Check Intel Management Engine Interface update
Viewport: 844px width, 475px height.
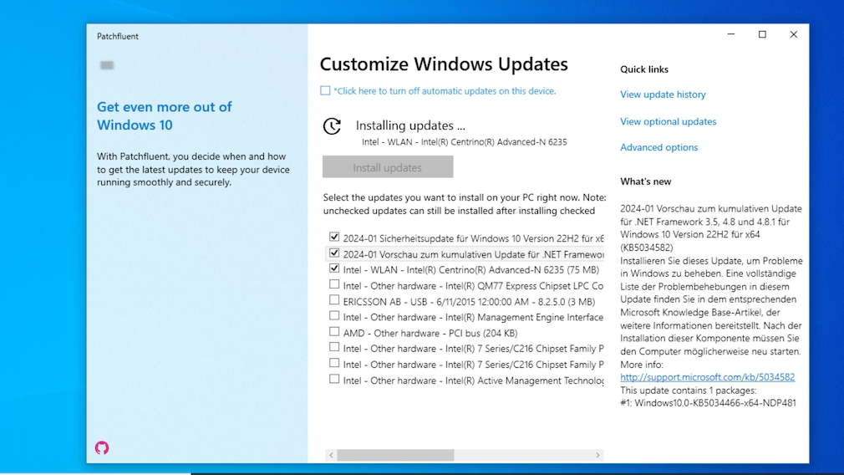[334, 315]
